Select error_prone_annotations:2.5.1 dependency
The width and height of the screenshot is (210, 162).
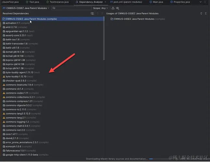coord(26,143)
